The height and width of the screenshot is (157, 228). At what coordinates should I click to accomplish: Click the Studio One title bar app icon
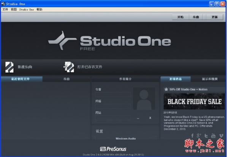[3, 4]
